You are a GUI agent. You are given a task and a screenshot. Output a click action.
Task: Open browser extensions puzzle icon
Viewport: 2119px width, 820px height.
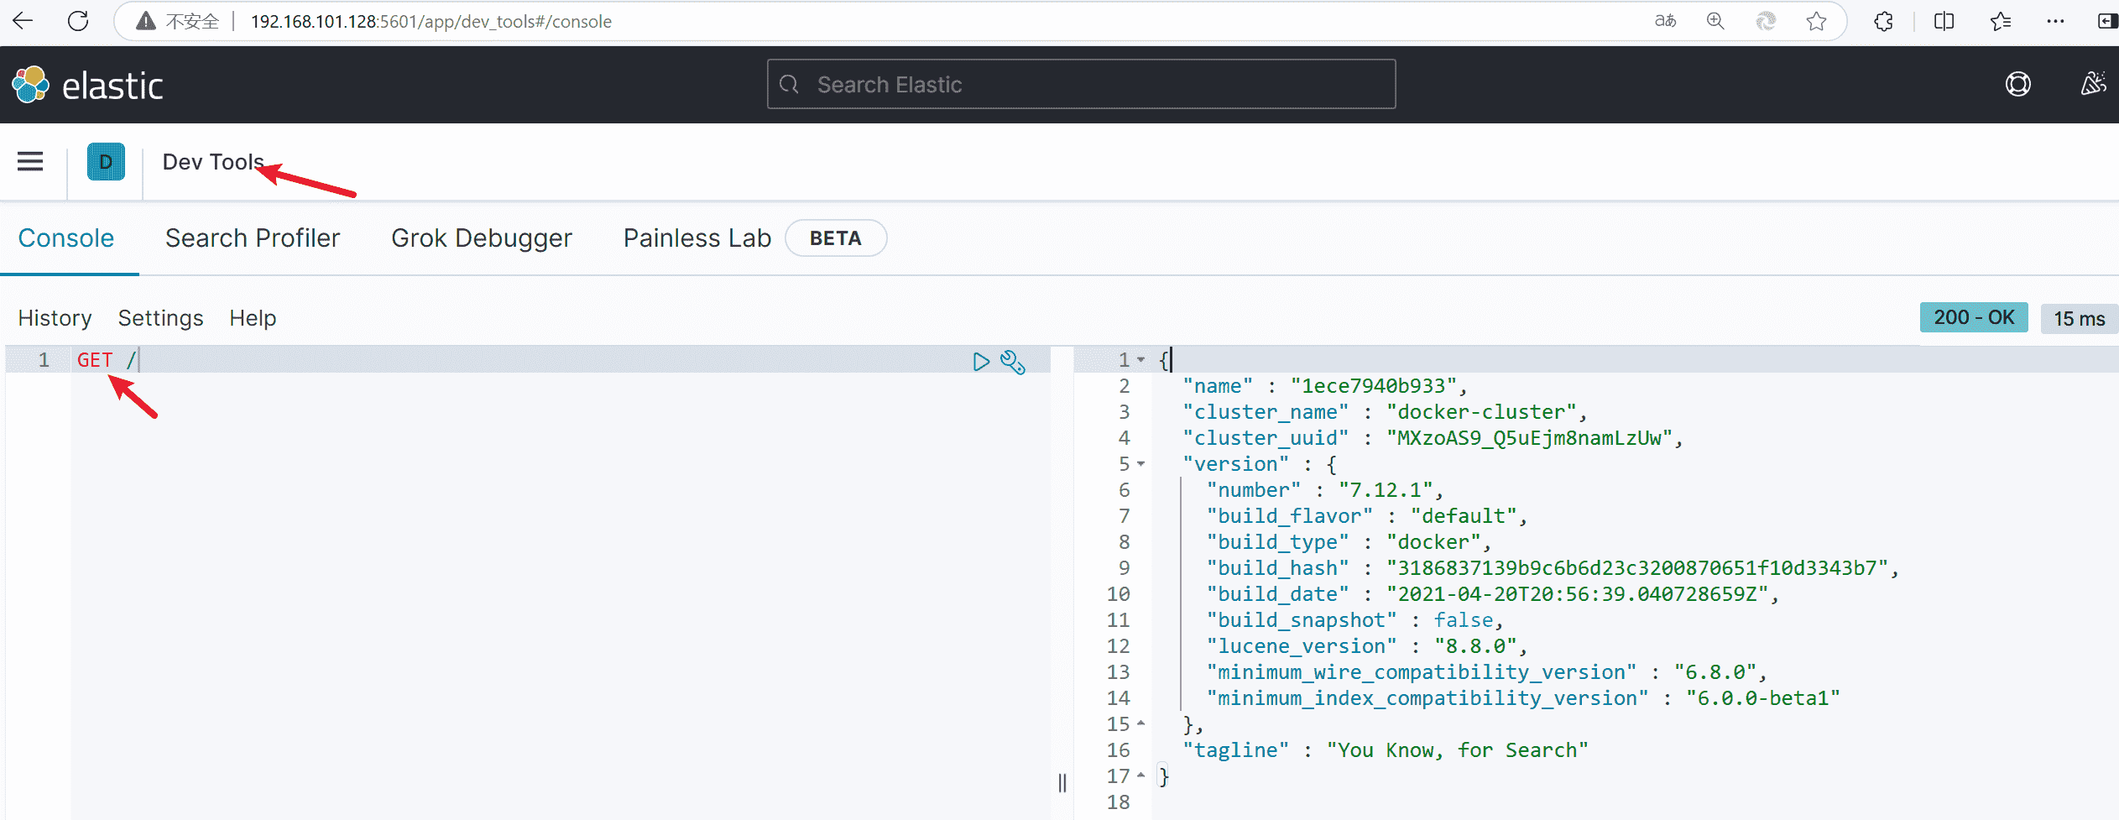[x=1883, y=21]
